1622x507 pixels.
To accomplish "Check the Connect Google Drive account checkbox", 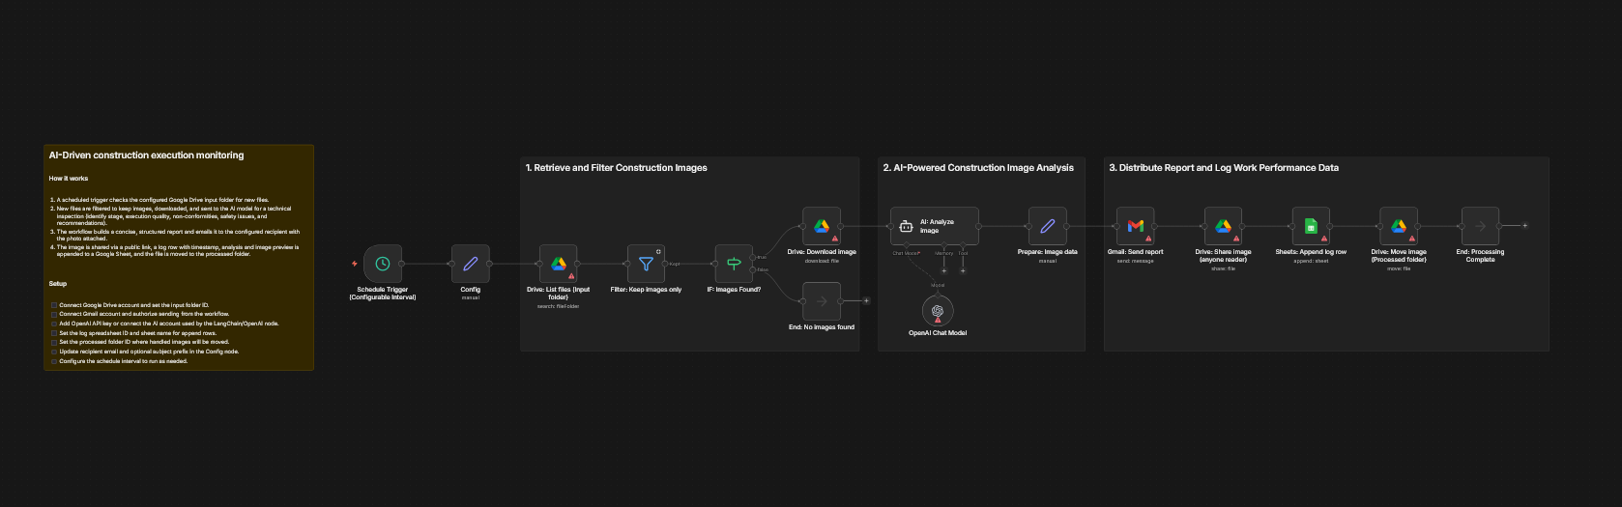I will point(54,305).
